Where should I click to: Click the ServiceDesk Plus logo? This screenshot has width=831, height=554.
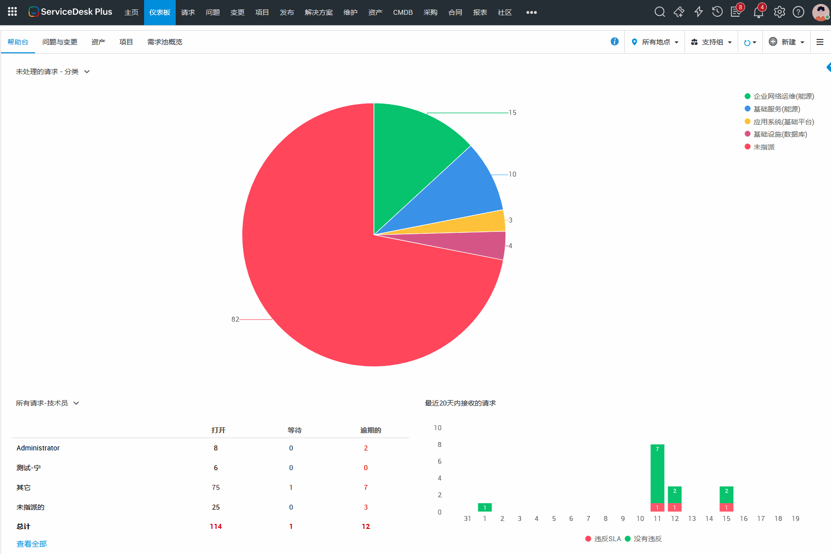tap(71, 12)
